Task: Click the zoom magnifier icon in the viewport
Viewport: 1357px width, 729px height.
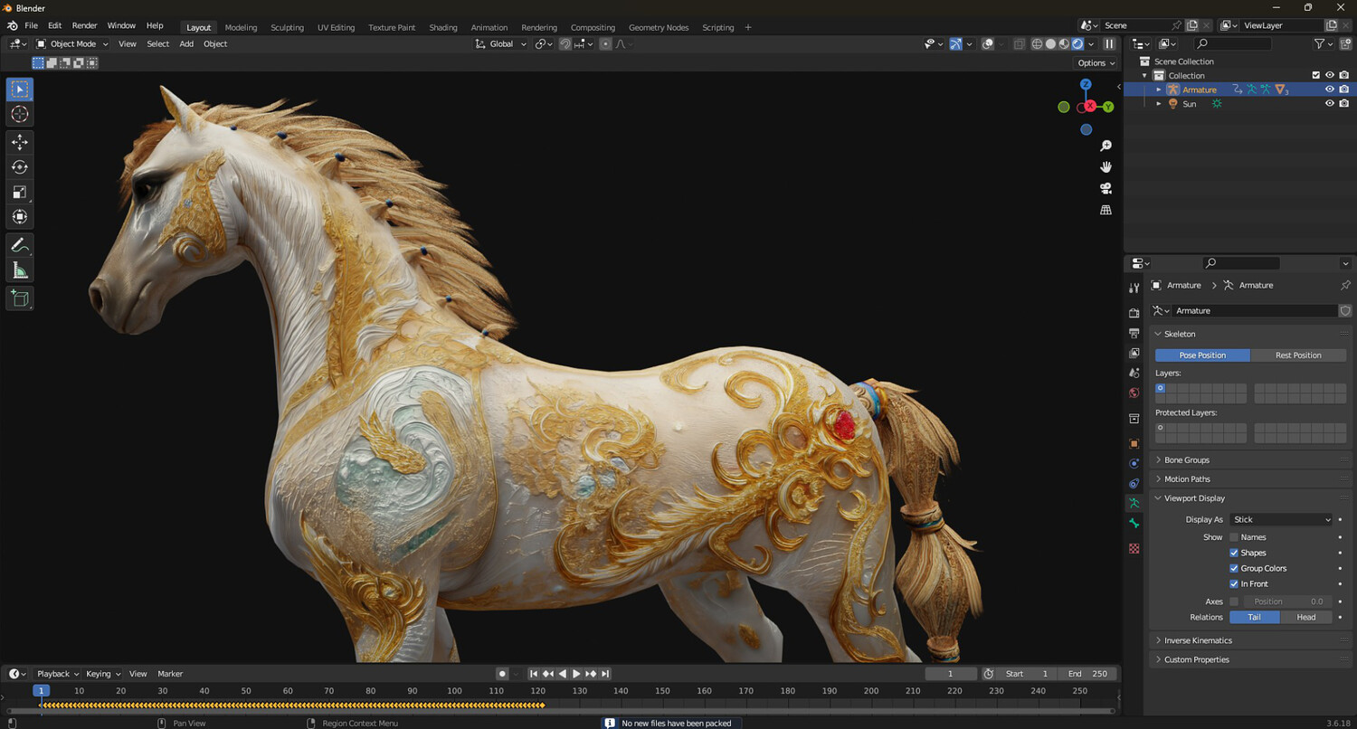Action: [1106, 146]
